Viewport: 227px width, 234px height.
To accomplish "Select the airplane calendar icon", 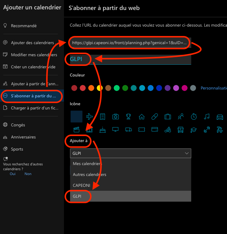I will point(89,117).
